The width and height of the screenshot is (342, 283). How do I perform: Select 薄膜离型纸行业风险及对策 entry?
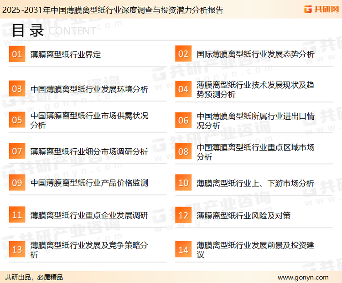pos(244,216)
